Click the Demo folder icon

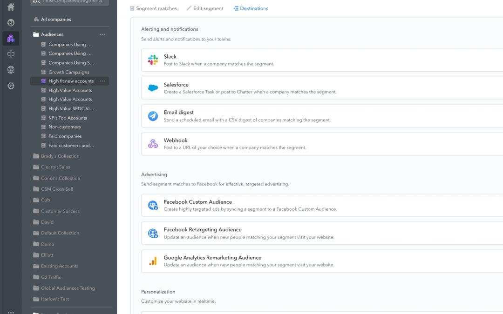pyautogui.click(x=36, y=244)
